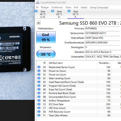Click the ID column header

point(44,63)
